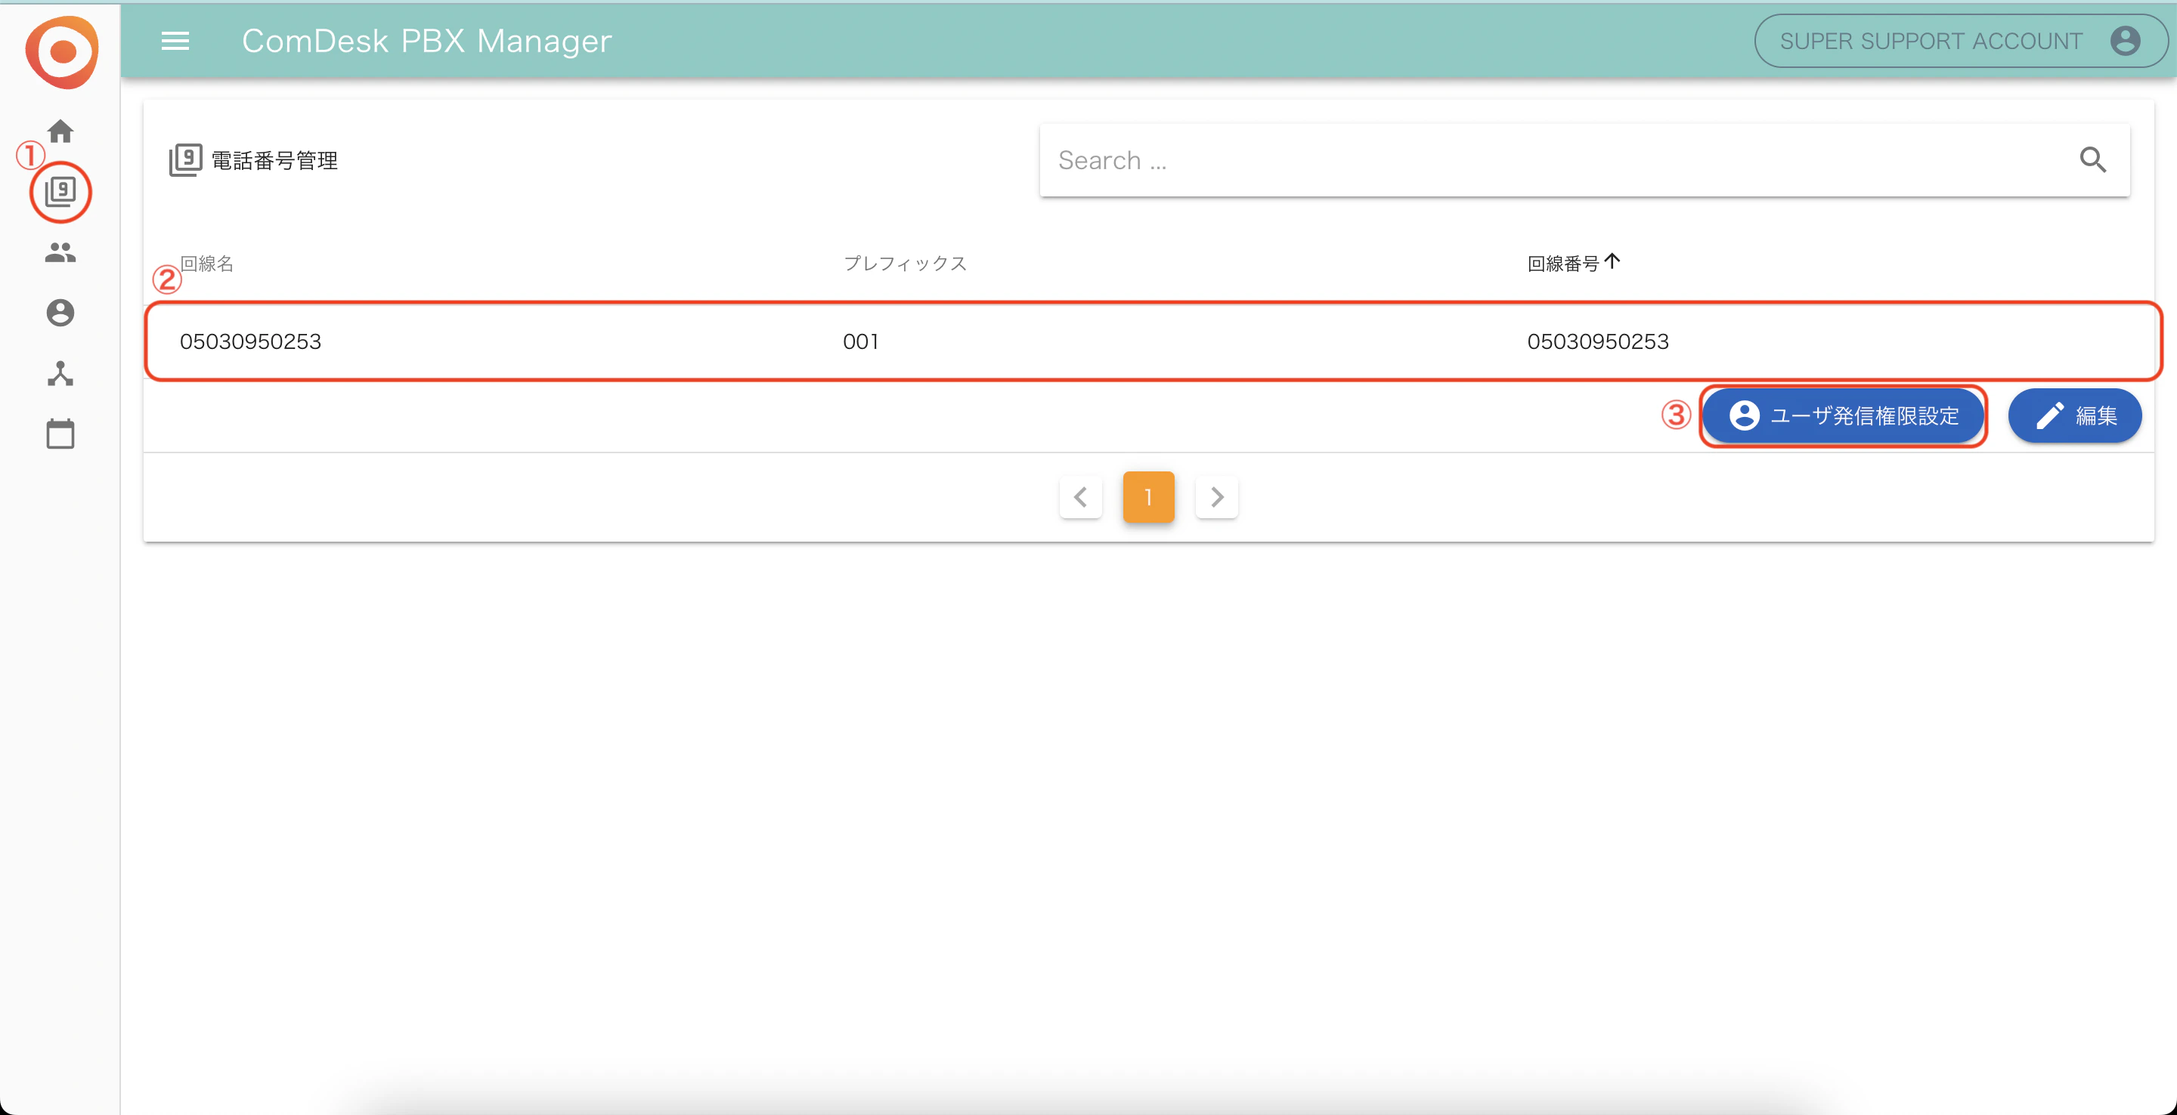2177x1115 pixels.
Task: Go to previous page arrow
Action: click(x=1080, y=496)
